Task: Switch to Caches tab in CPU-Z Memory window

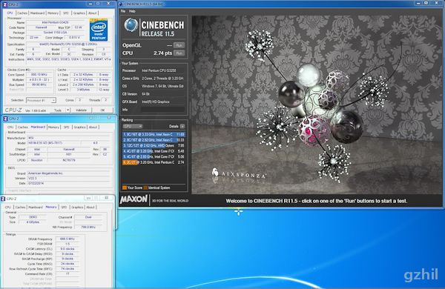Action: [x=20, y=207]
